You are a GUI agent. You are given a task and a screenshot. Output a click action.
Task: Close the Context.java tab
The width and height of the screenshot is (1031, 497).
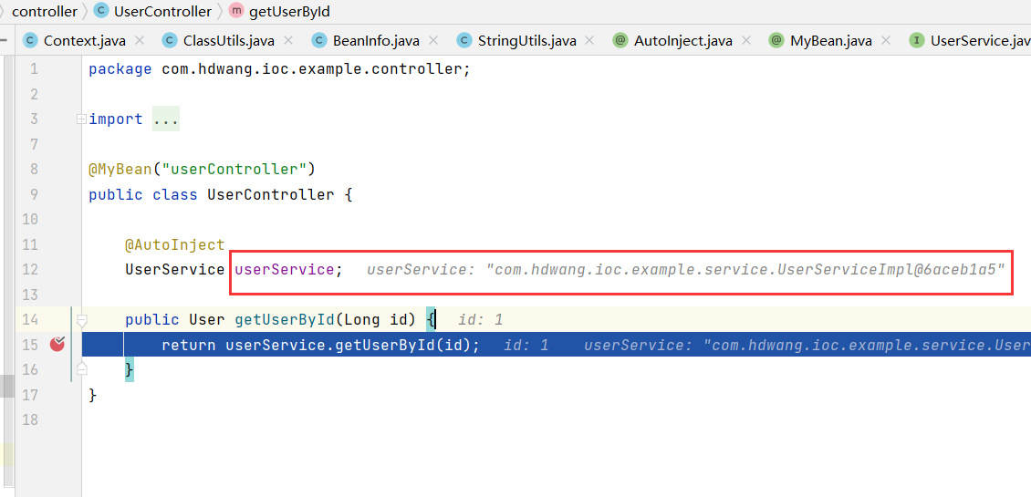[139, 41]
